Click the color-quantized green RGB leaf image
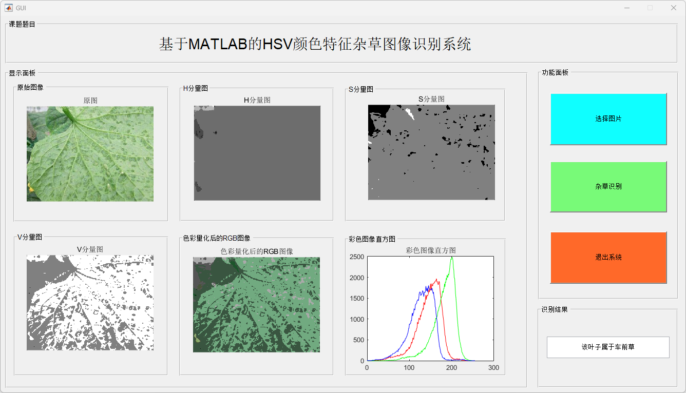Viewport: 686px width, 393px height. pos(256,305)
